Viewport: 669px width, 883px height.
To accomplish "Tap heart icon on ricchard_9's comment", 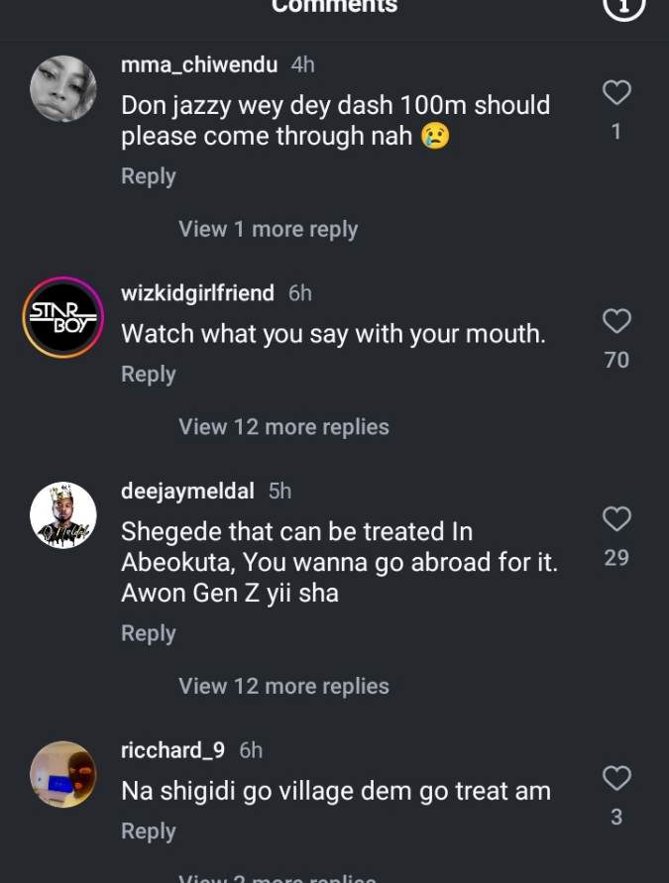I will click(616, 778).
